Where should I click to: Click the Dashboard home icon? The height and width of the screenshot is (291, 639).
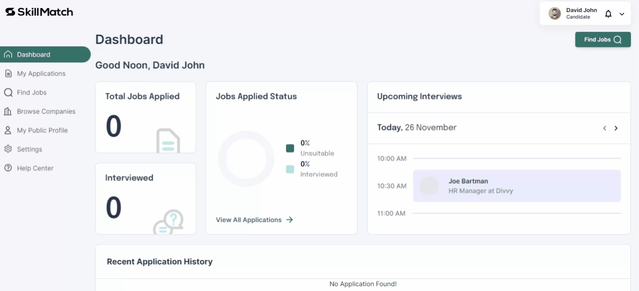8,54
